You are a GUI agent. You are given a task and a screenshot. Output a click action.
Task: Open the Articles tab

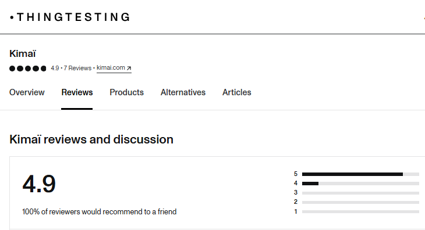pyautogui.click(x=237, y=92)
